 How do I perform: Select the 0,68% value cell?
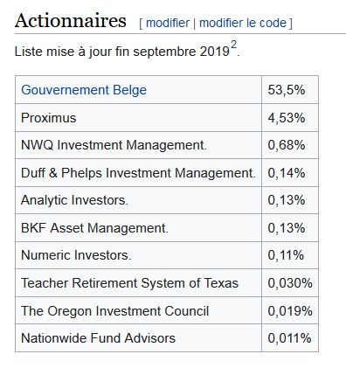[x=290, y=145]
